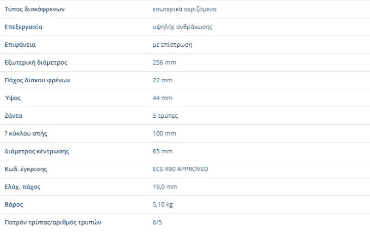This screenshot has width=370, height=237.
Task: Click the 'Πάχος δίσκου φρένων' label
Action: 37,80
